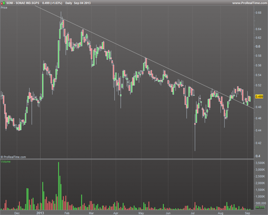
Task: Click the tallest green volume bar in January
Action: tap(58, 186)
